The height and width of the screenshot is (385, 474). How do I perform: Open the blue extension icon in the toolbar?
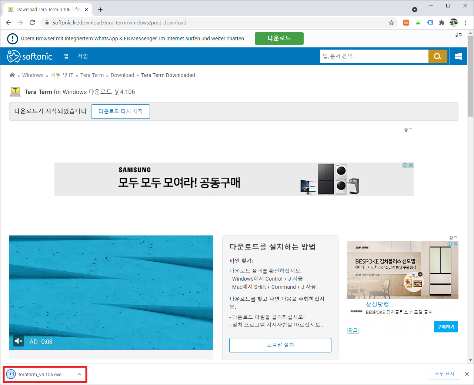pyautogui.click(x=430, y=23)
